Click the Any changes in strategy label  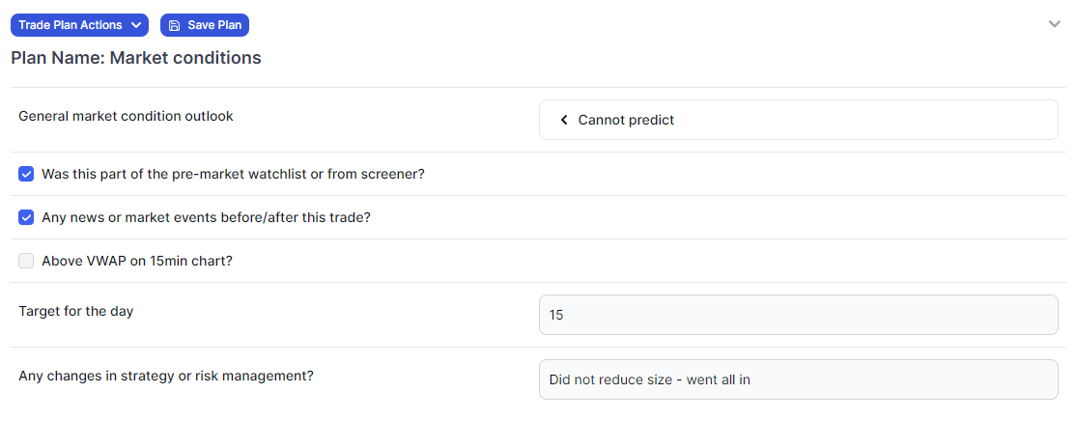tap(166, 376)
